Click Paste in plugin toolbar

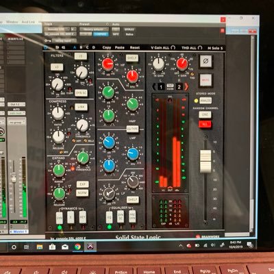(x=120, y=47)
